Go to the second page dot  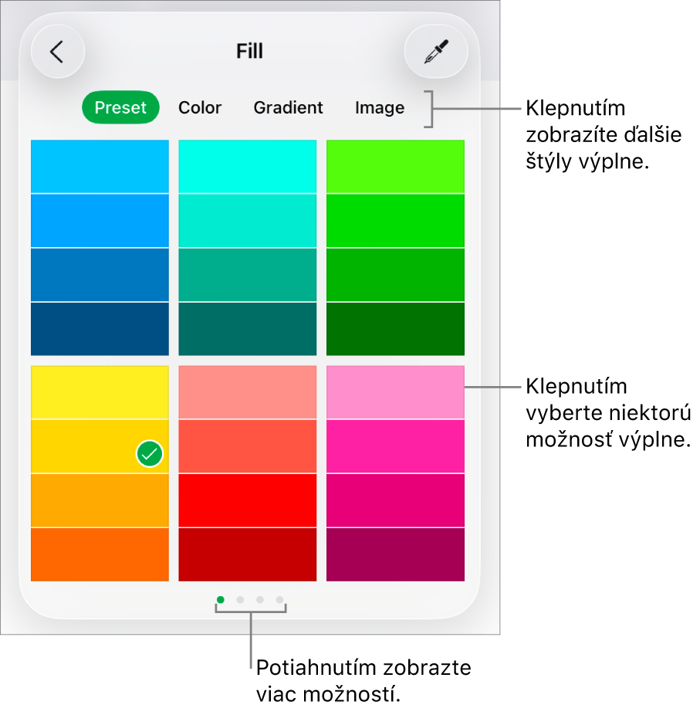coord(240,600)
